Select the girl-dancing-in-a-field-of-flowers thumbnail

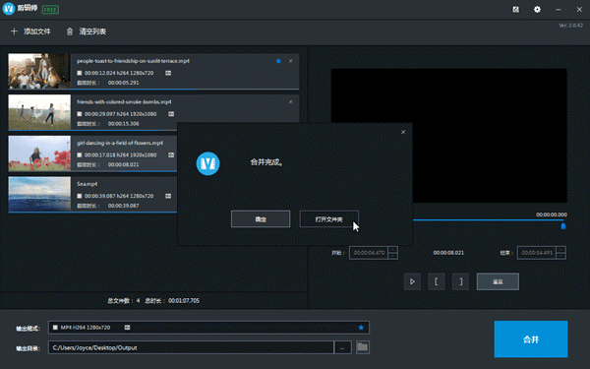[x=39, y=154]
